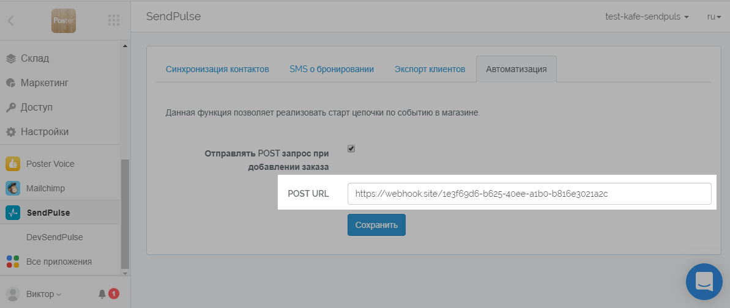Select the Автоматизация tab
The height and width of the screenshot is (308, 730).
[516, 69]
